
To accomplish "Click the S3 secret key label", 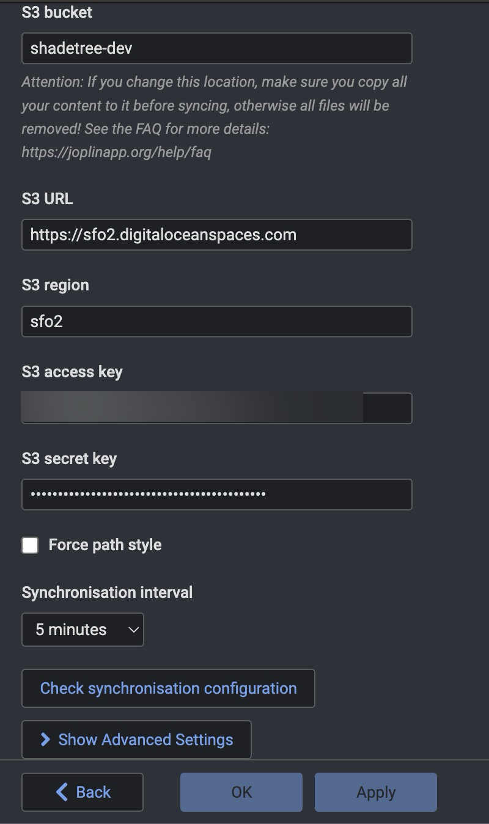I will 69,458.
